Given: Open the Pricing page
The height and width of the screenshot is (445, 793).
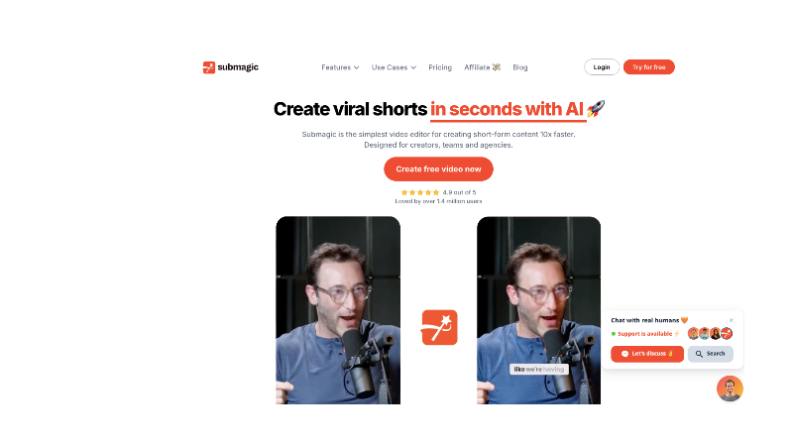Looking at the screenshot, I should pos(440,67).
